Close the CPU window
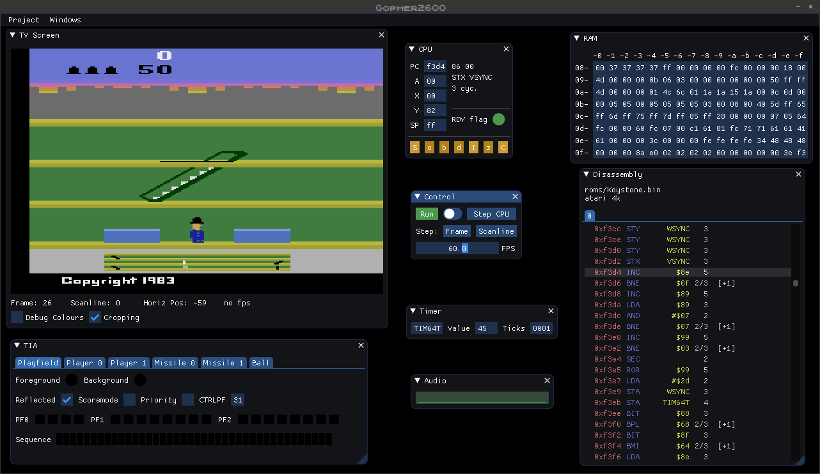 click(507, 49)
